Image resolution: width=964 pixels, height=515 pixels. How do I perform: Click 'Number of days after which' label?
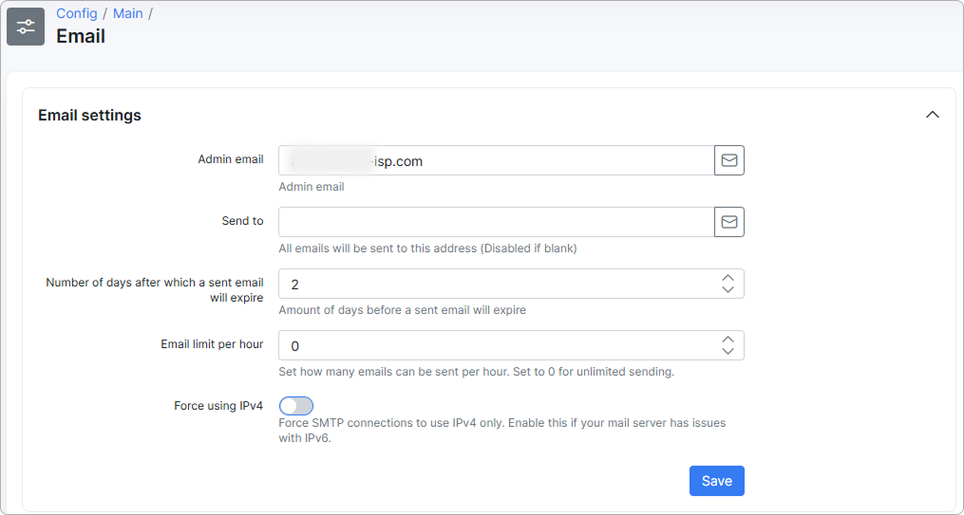pyautogui.click(x=155, y=290)
